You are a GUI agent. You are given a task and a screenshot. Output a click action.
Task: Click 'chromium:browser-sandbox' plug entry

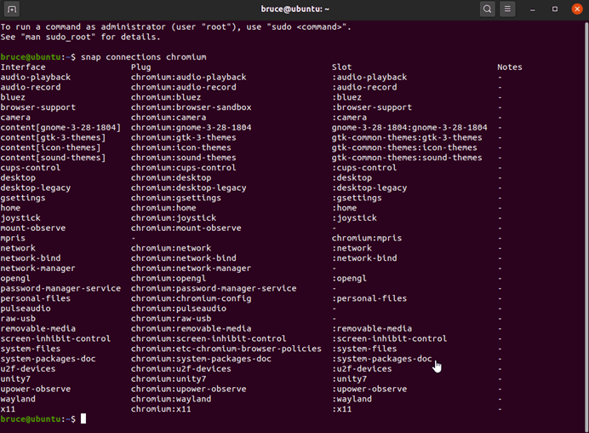191,107
